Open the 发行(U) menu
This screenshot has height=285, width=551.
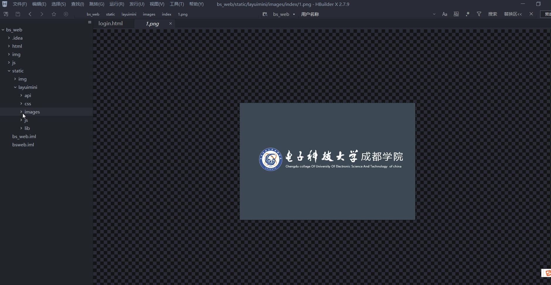pos(137,4)
